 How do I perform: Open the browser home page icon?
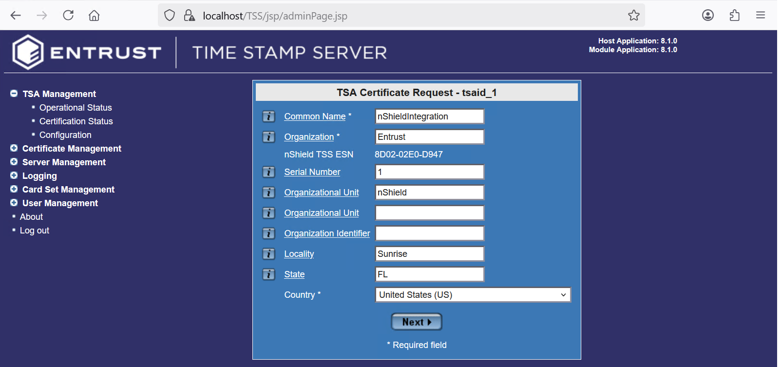click(x=94, y=16)
